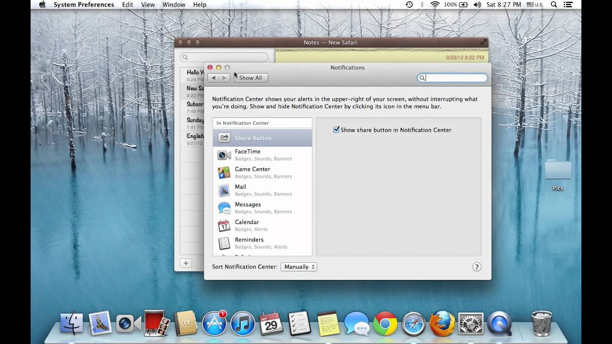Select the Reminders icon in notification list
The image size is (612, 344).
click(224, 243)
